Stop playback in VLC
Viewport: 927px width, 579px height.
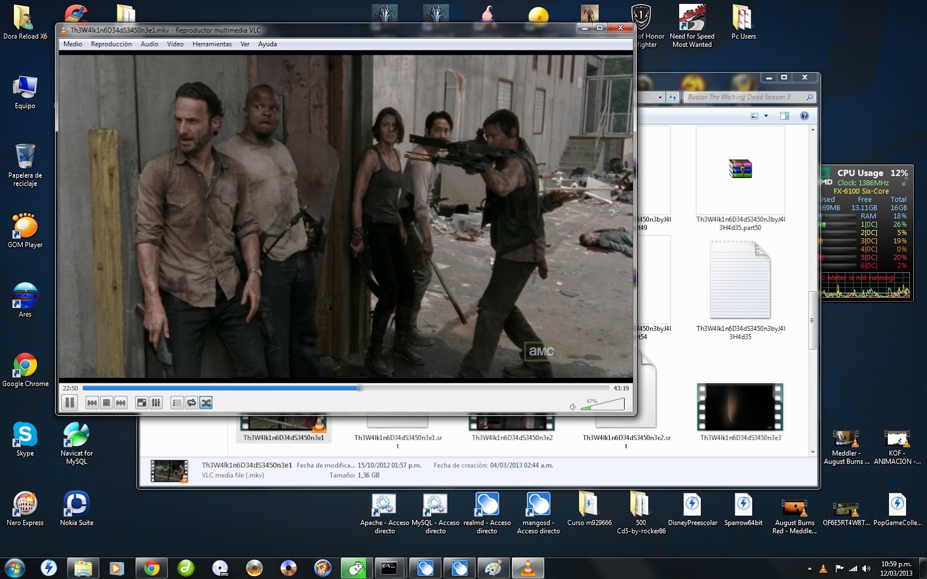pos(107,403)
